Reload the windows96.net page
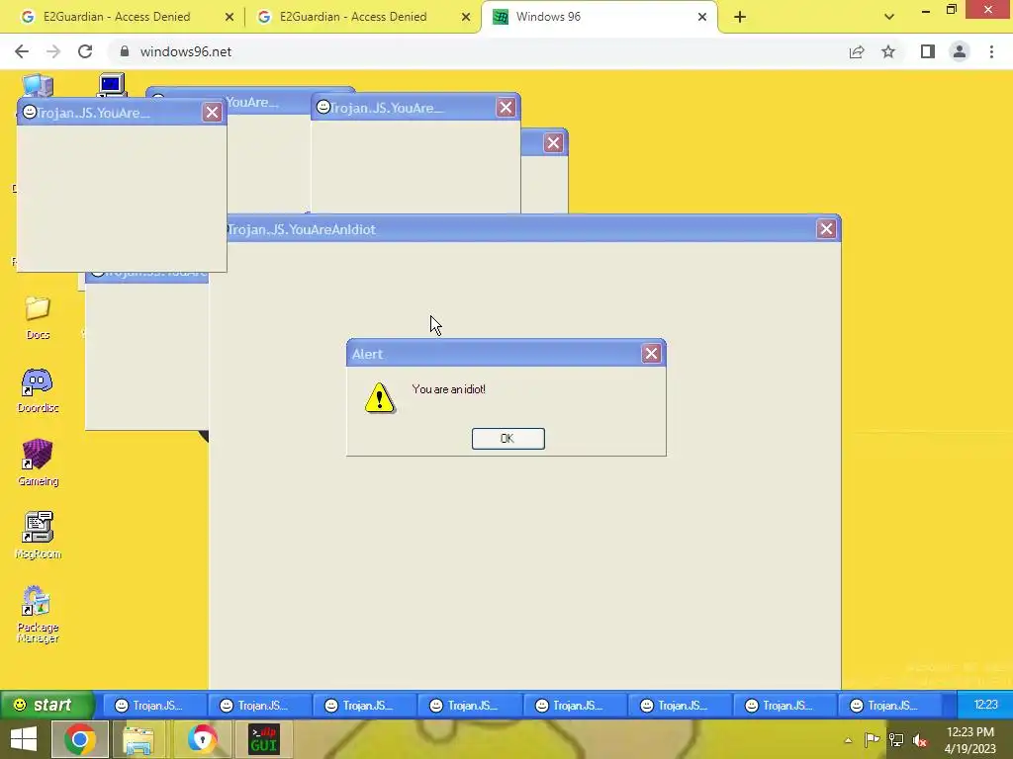Viewport: 1013px width, 759px height. [85, 51]
